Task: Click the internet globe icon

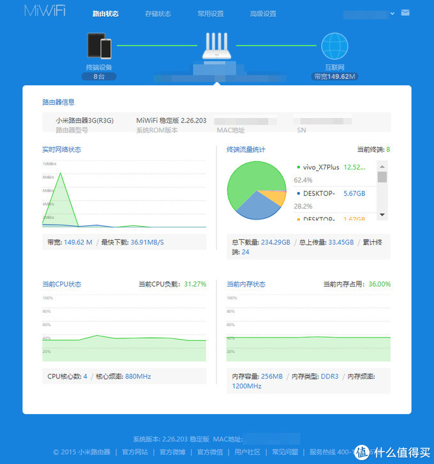Action: click(334, 46)
